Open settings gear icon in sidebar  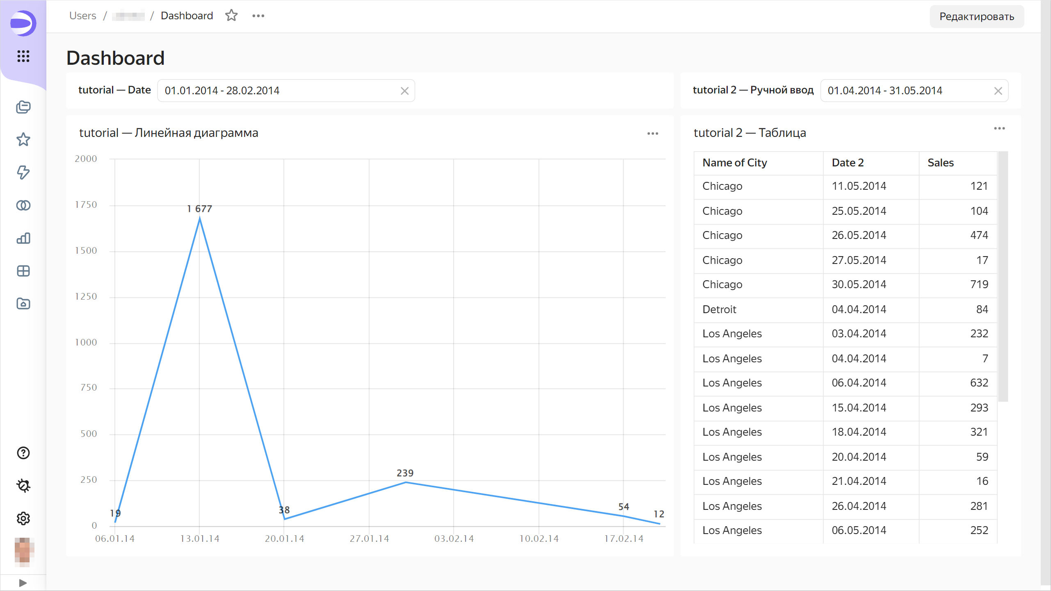[23, 518]
